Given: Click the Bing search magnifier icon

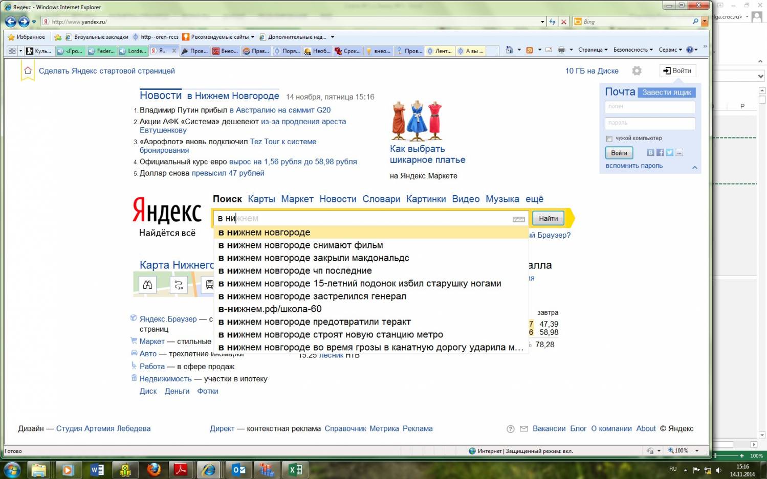Looking at the screenshot, I should 695,21.
